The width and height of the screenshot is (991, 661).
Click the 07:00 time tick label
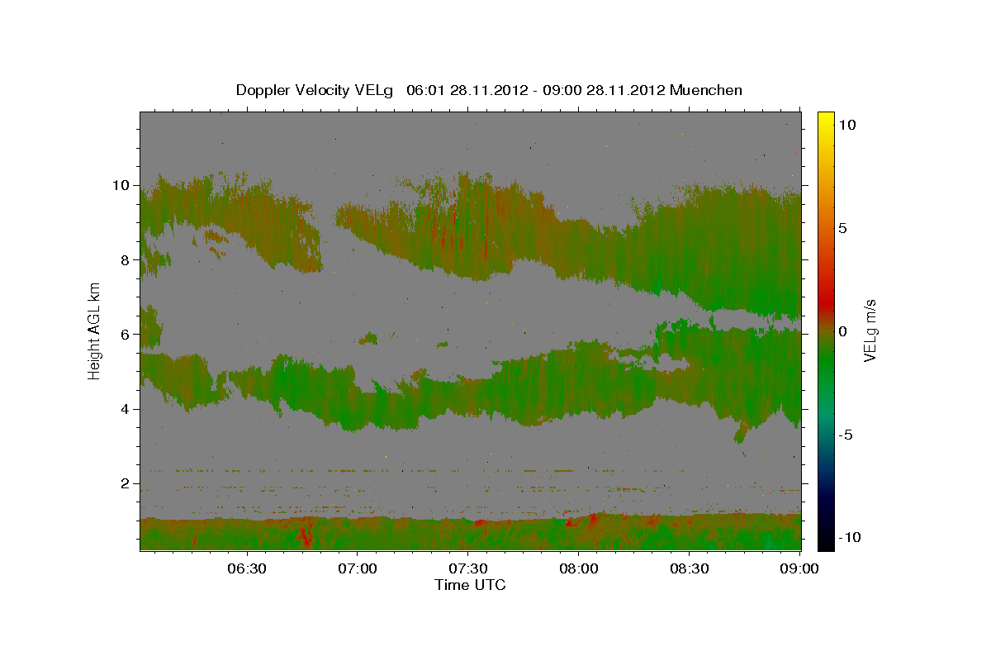click(358, 568)
